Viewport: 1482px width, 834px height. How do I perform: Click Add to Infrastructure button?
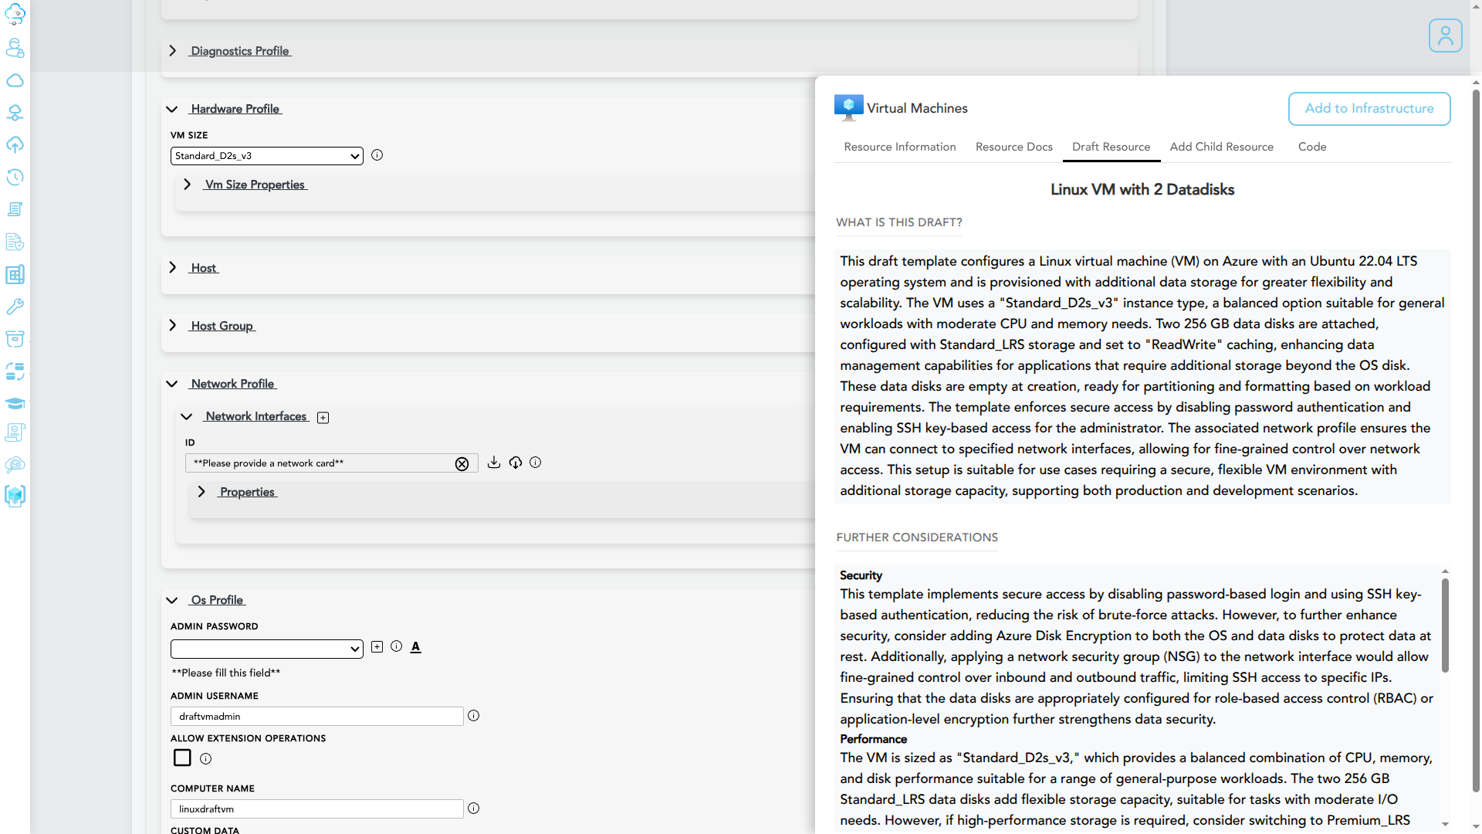[1369, 109]
